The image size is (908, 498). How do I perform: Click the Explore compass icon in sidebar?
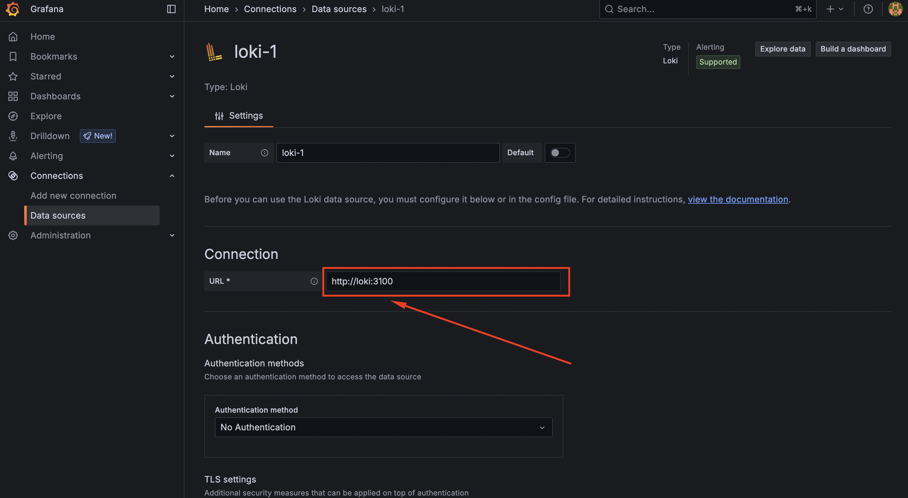click(13, 116)
